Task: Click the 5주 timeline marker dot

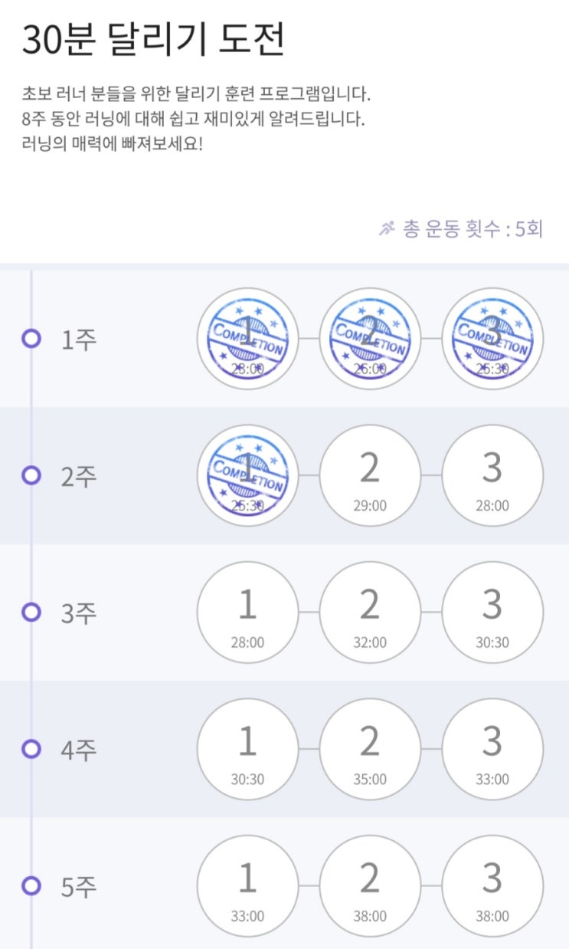Action: [31, 886]
